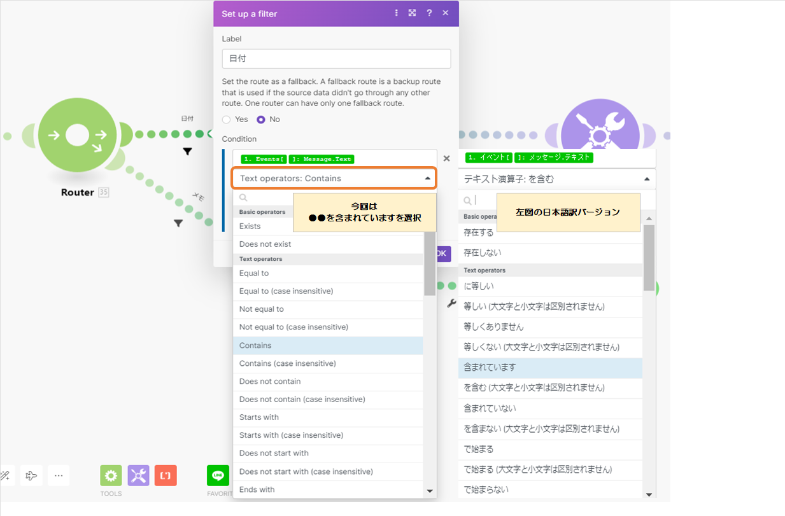Click the OK button in filter dialog
This screenshot has height=516, width=785.
[x=444, y=254]
